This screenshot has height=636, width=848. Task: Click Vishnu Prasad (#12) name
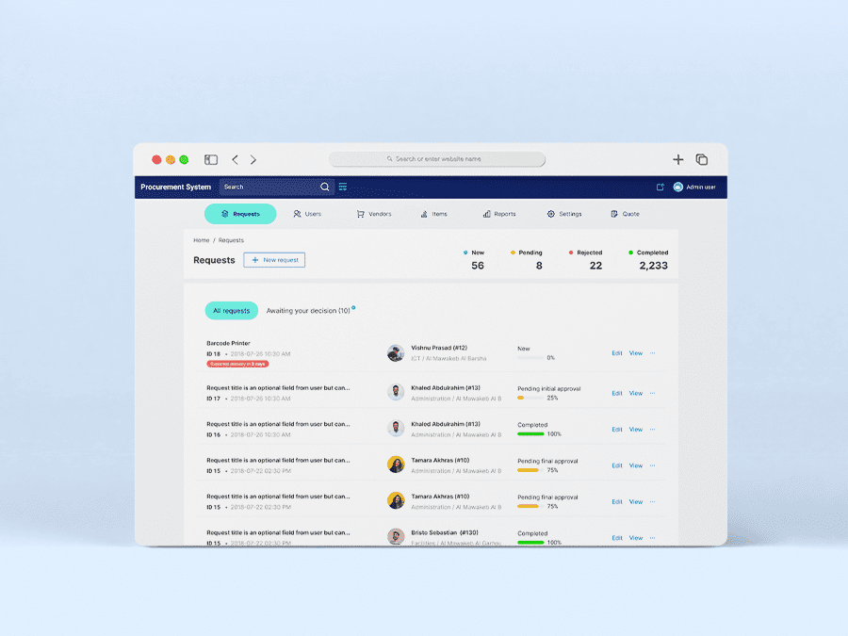(439, 348)
